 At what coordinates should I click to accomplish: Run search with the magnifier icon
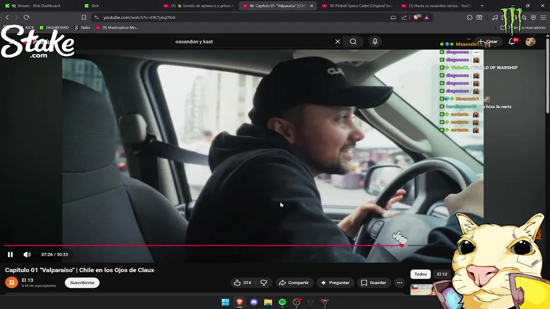(x=353, y=42)
